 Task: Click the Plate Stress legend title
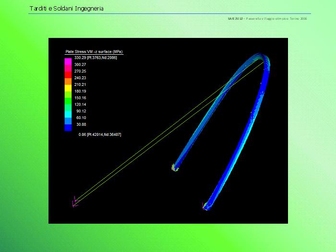click(x=95, y=51)
